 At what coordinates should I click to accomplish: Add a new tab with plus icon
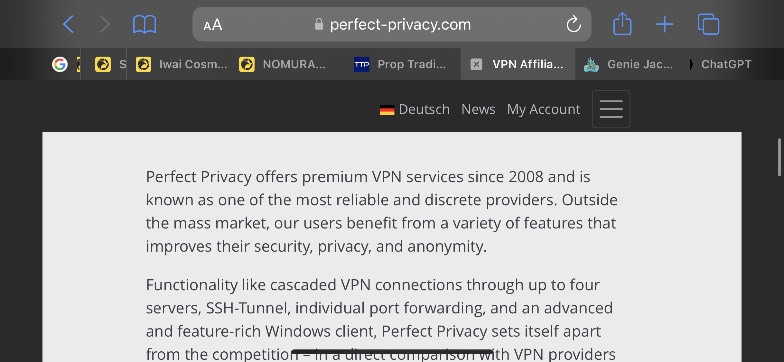[665, 24]
